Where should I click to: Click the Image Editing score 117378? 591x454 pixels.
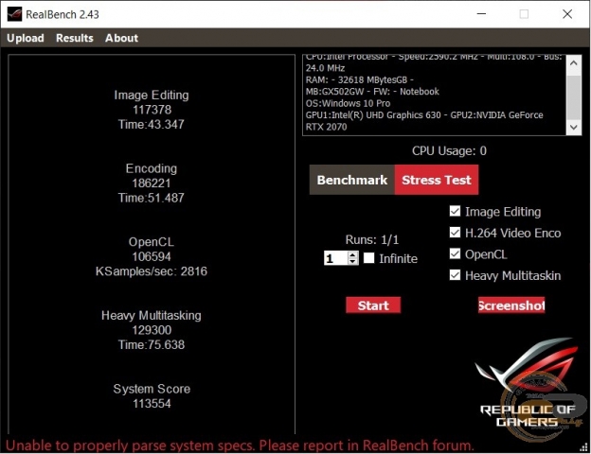point(152,110)
